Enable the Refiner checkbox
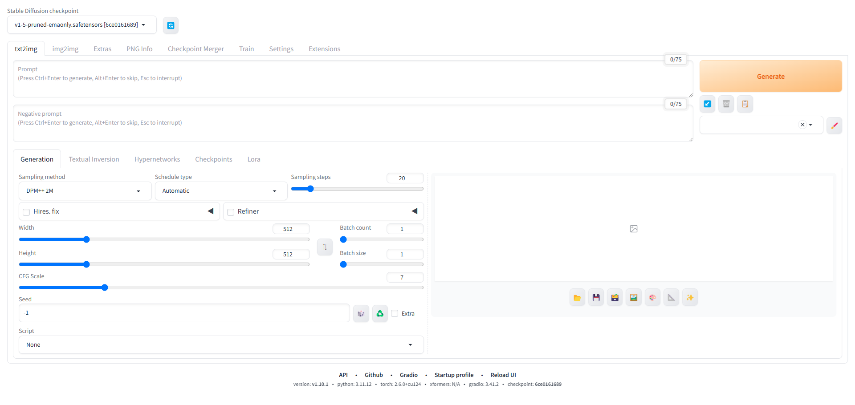855x405 pixels. 231,212
